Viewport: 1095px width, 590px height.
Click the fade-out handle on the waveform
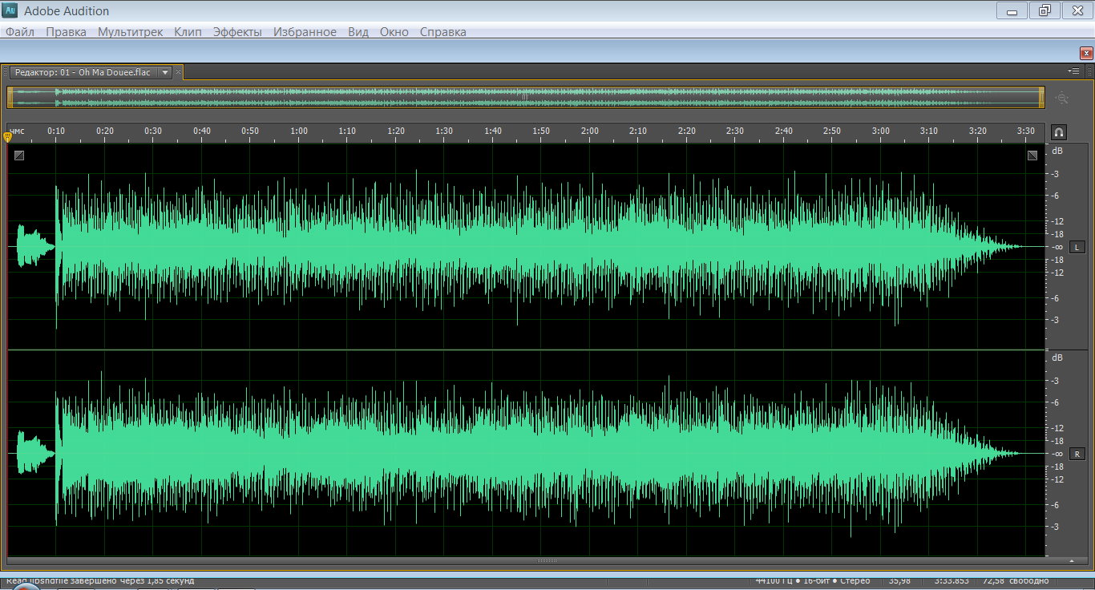pos(1032,156)
